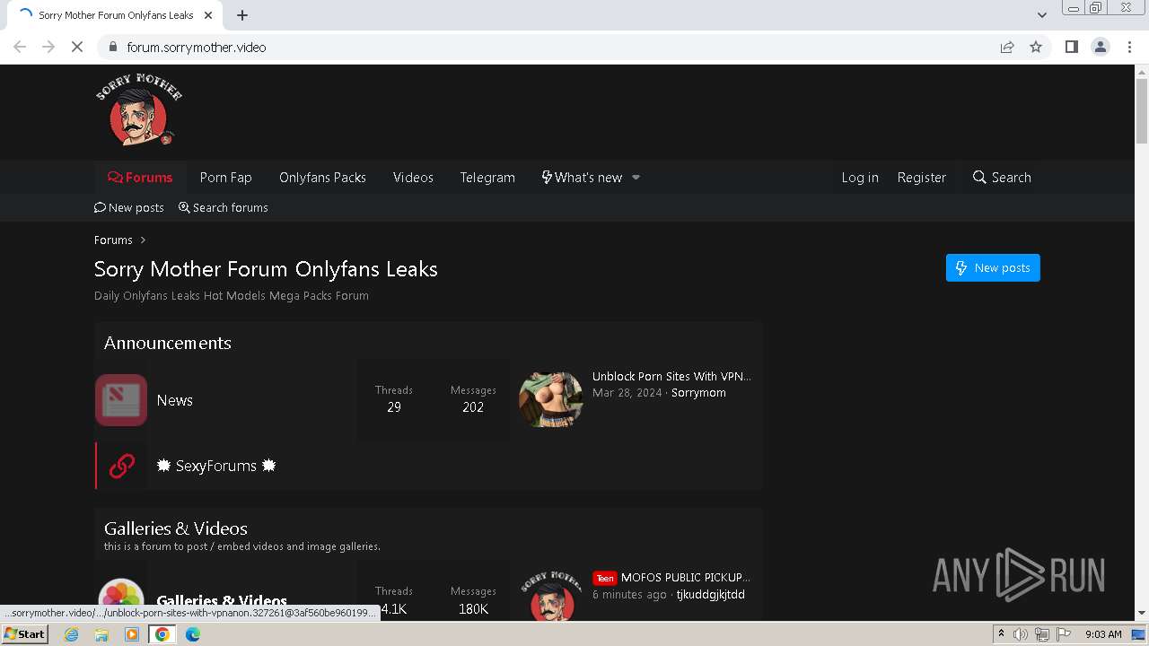Click the News latest-post avatar thumbnail
Screen dimensions: 1149x646
(551, 400)
